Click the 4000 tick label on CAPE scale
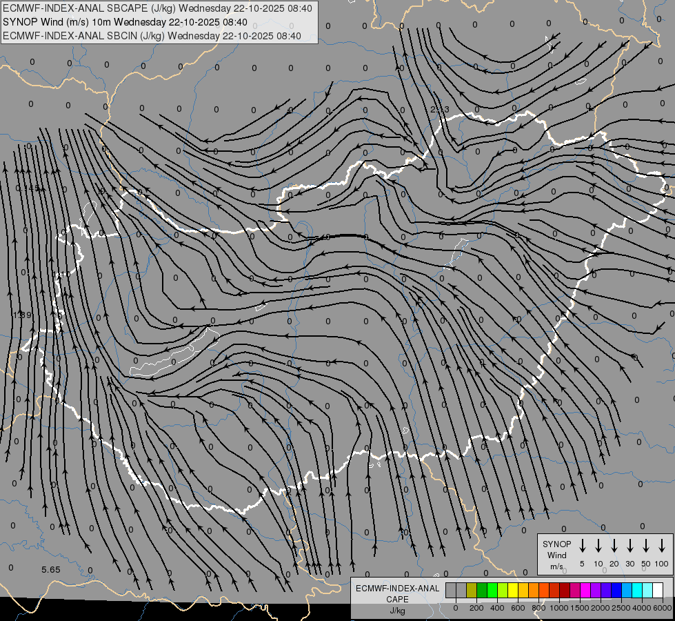 (642, 608)
